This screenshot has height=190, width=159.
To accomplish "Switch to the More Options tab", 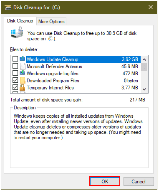I will pos(51,22).
